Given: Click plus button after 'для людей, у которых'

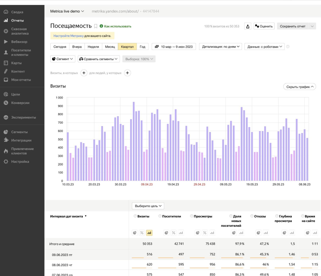Looking at the screenshot, I should pos(127,73).
